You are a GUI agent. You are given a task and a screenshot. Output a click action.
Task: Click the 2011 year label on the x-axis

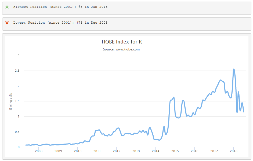click(x=97, y=151)
